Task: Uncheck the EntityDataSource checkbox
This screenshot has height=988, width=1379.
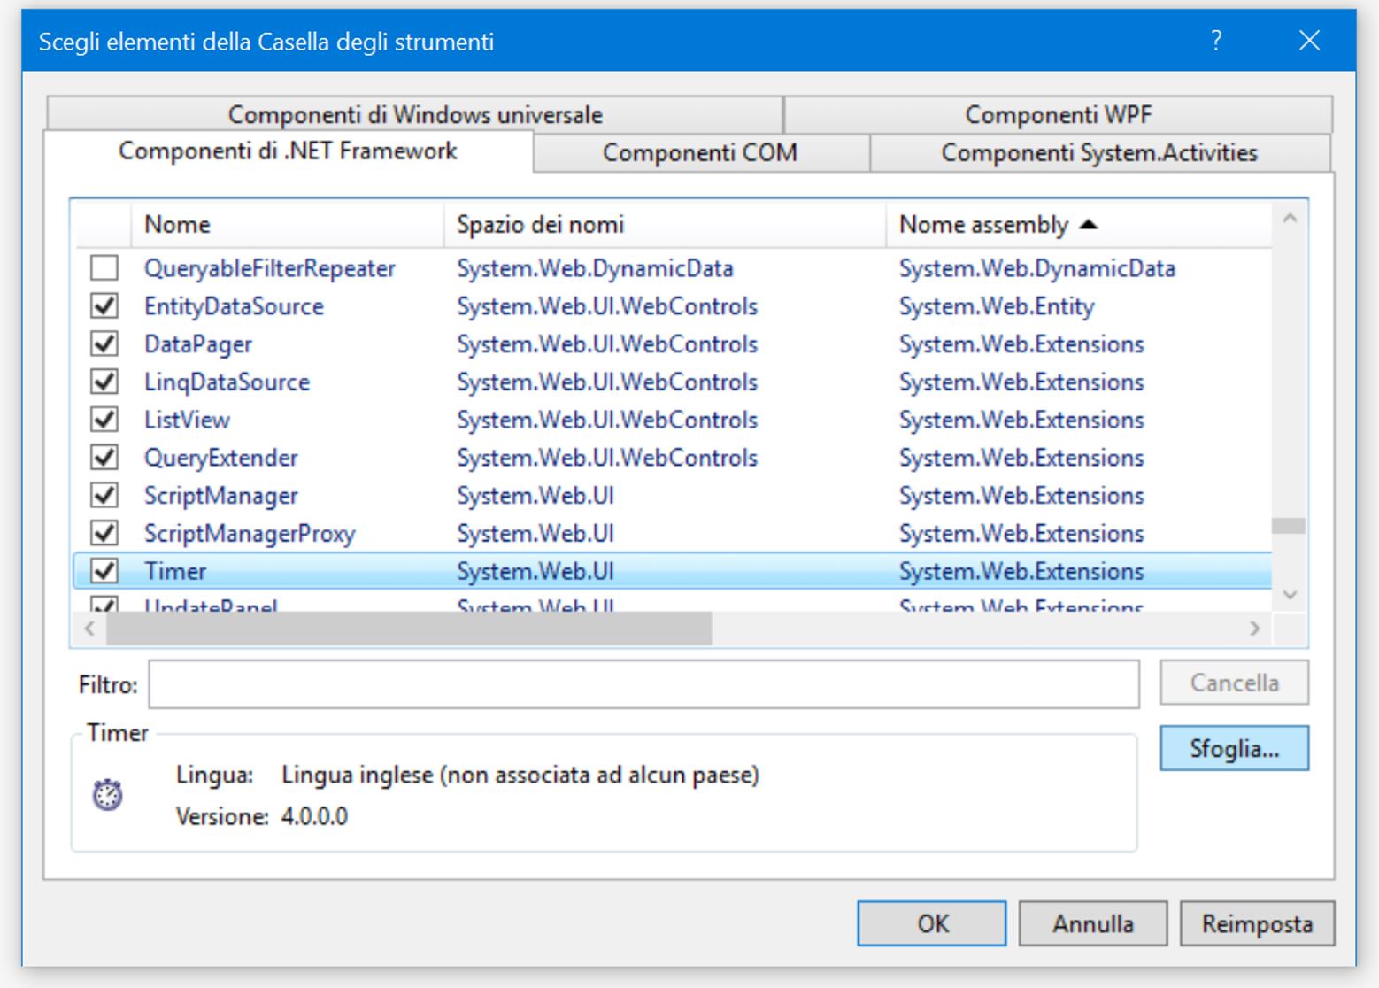Action: 104,306
